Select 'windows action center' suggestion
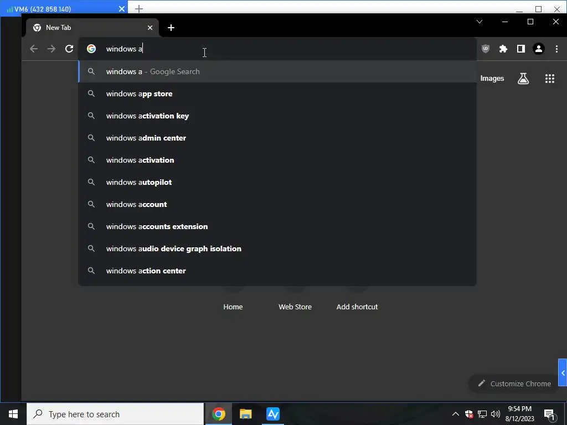The image size is (567, 425). pos(277,271)
